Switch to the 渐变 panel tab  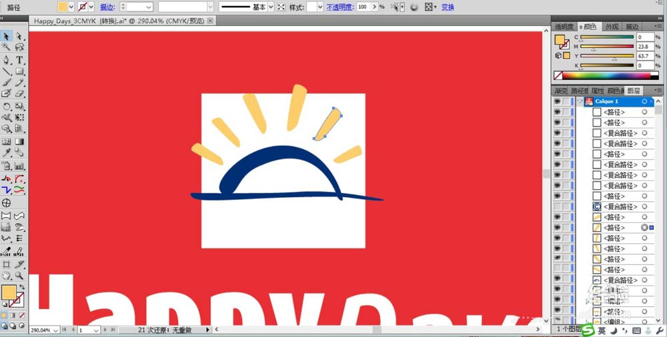pos(561,91)
